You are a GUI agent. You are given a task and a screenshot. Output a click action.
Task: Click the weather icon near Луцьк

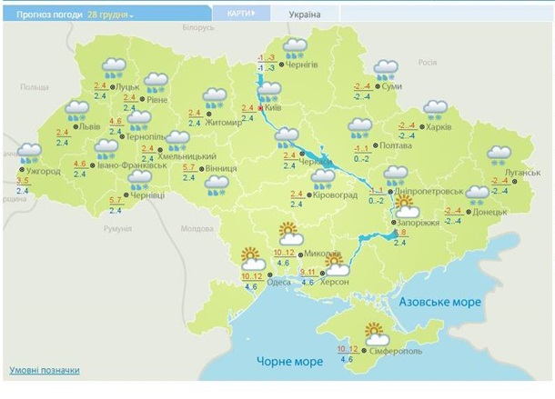(115, 67)
